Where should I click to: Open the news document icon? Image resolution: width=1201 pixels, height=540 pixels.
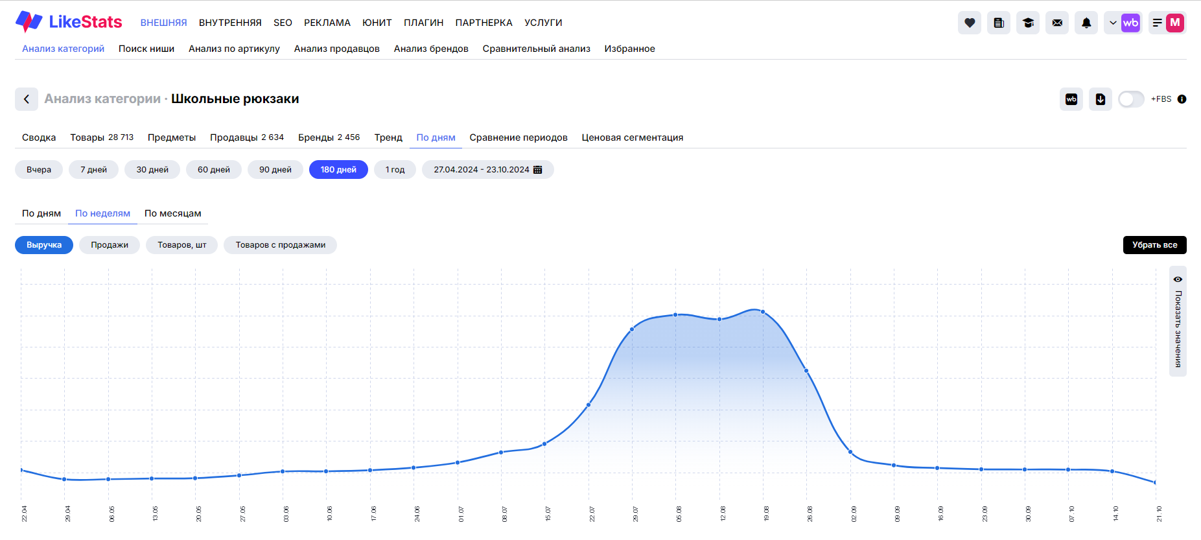coord(999,23)
